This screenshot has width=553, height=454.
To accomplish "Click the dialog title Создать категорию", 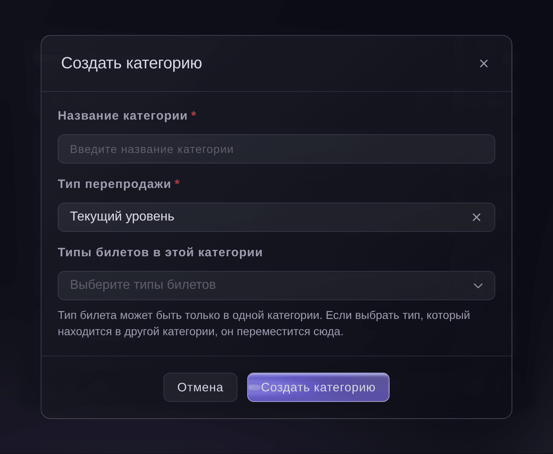I will [x=131, y=63].
